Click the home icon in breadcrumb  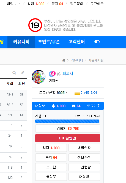tap(64, 60)
